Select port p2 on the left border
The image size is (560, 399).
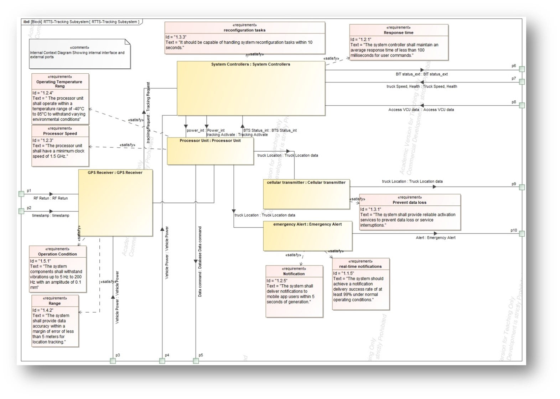21,211
